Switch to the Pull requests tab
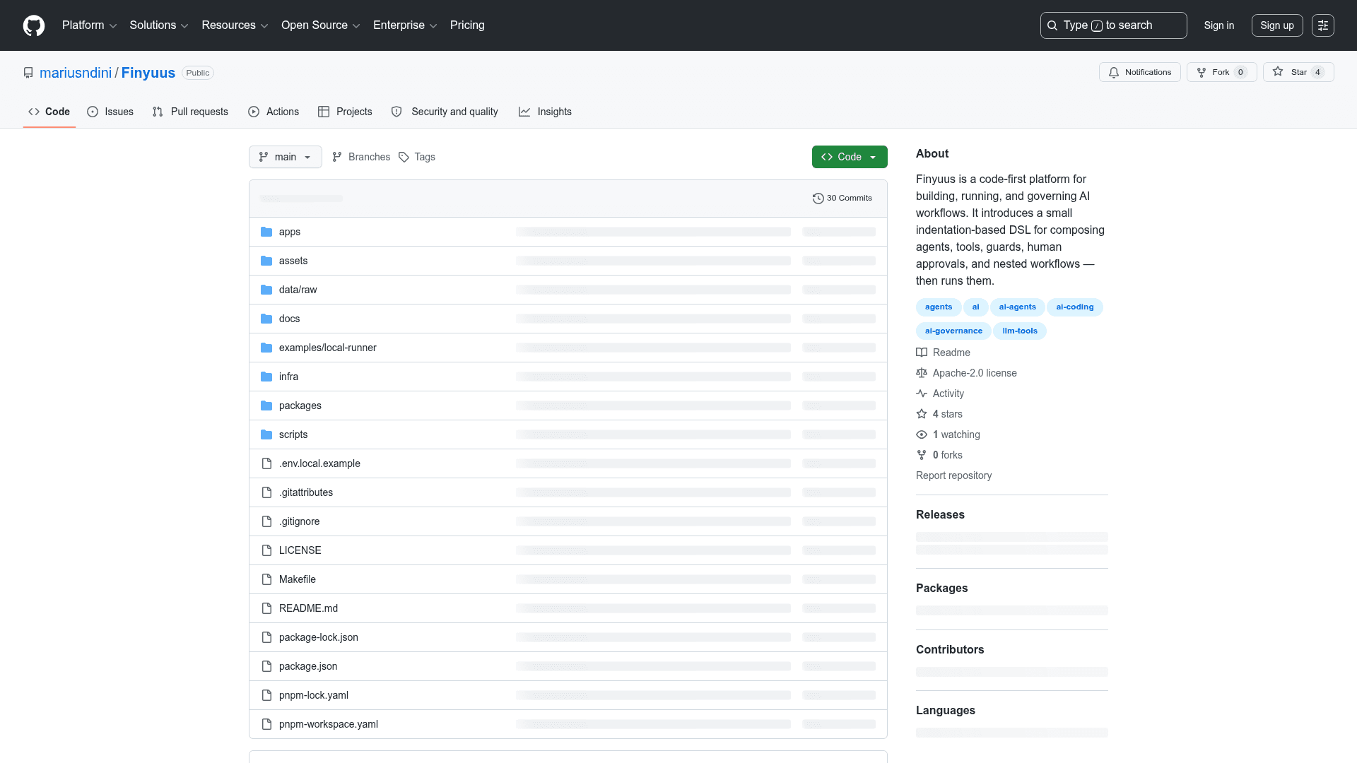Screen dimensions: 1357x763 tap(190, 112)
